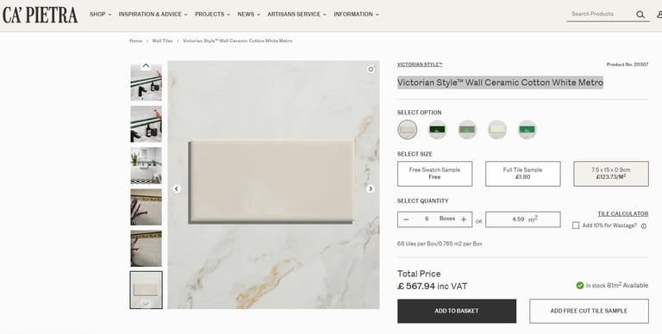
Task: Open the Projects menu
Action: tap(212, 15)
